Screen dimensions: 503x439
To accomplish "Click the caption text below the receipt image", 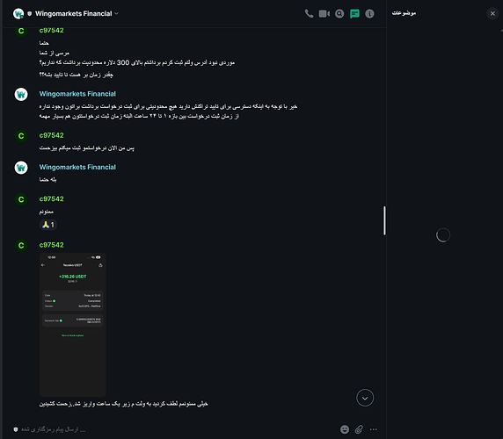I will (x=123, y=404).
